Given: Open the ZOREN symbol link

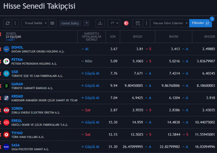Looking at the screenshot, I should [17, 109].
